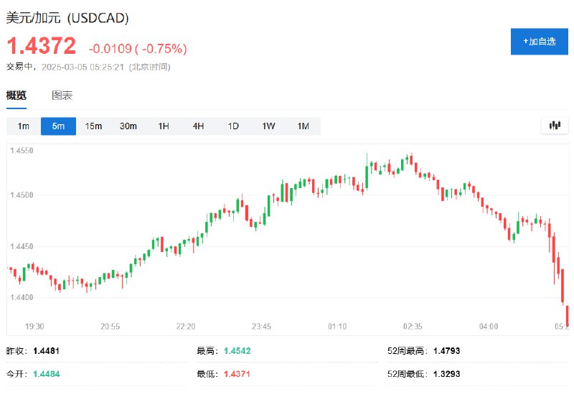This screenshot has height=402, width=574.
Task: Click the 今开 value 1.4484
Action: (46, 374)
